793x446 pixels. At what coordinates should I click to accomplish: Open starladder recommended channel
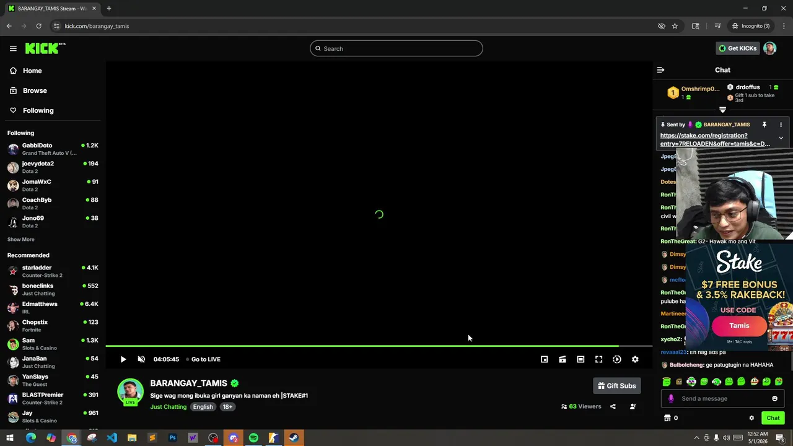(53, 271)
